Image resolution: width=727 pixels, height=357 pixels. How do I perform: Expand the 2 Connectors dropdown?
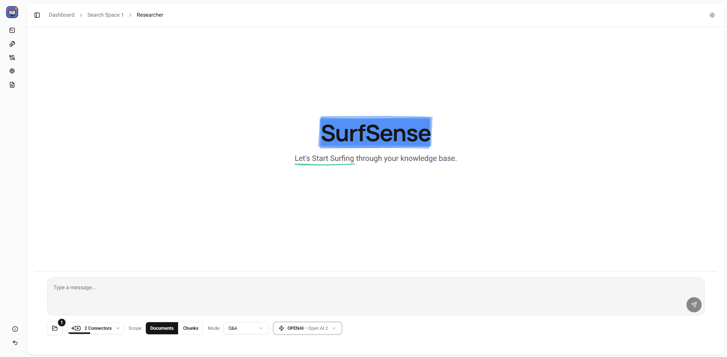click(96, 328)
